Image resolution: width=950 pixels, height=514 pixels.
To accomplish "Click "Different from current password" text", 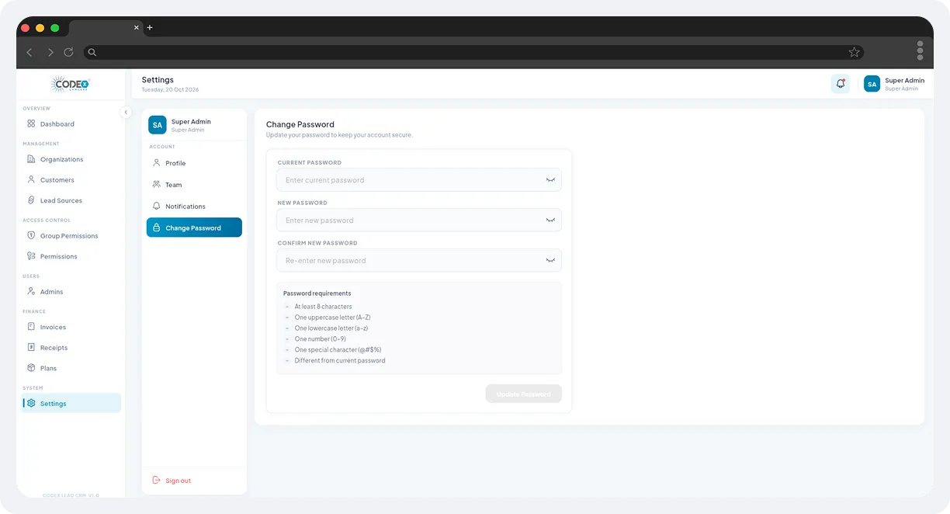I will (340, 360).
